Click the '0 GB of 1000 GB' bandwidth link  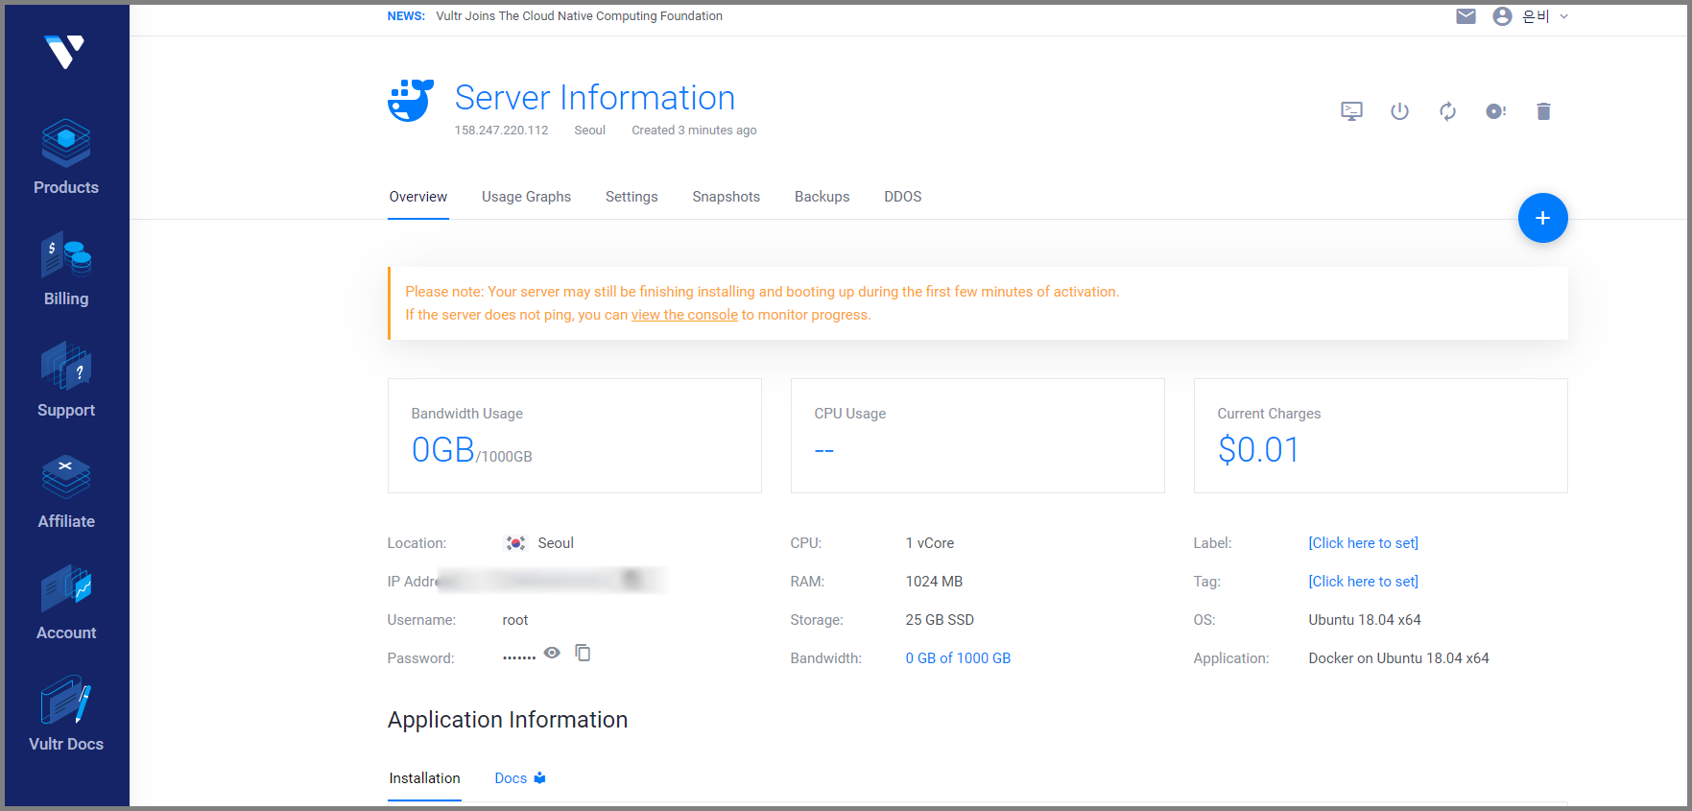[x=958, y=658]
